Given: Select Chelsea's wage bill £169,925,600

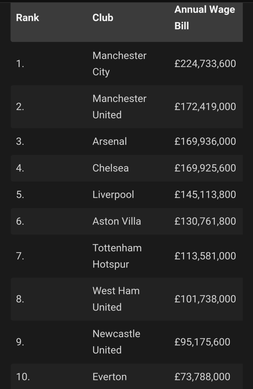Looking at the screenshot, I should (205, 168).
